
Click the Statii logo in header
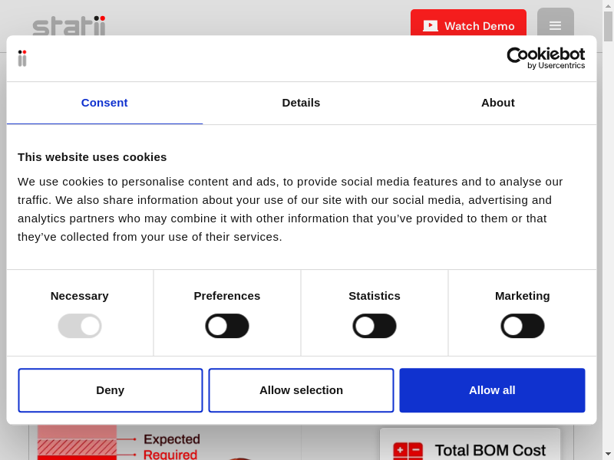(x=69, y=25)
